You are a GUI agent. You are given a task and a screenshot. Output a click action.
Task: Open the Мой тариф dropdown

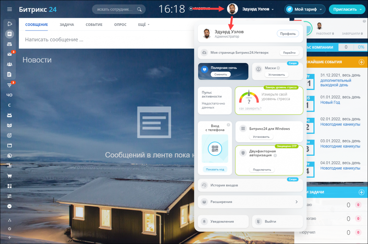pos(305,9)
